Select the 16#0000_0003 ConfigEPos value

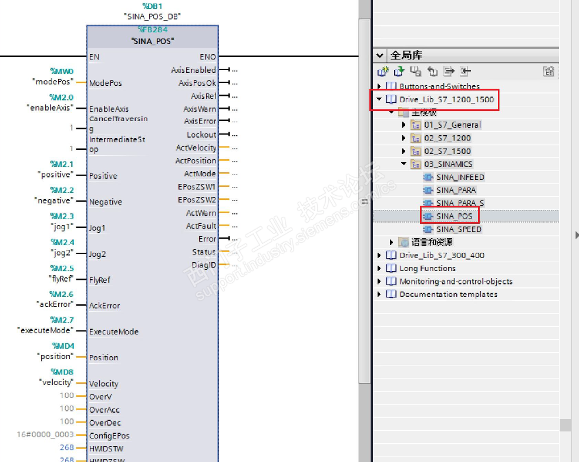(x=45, y=434)
